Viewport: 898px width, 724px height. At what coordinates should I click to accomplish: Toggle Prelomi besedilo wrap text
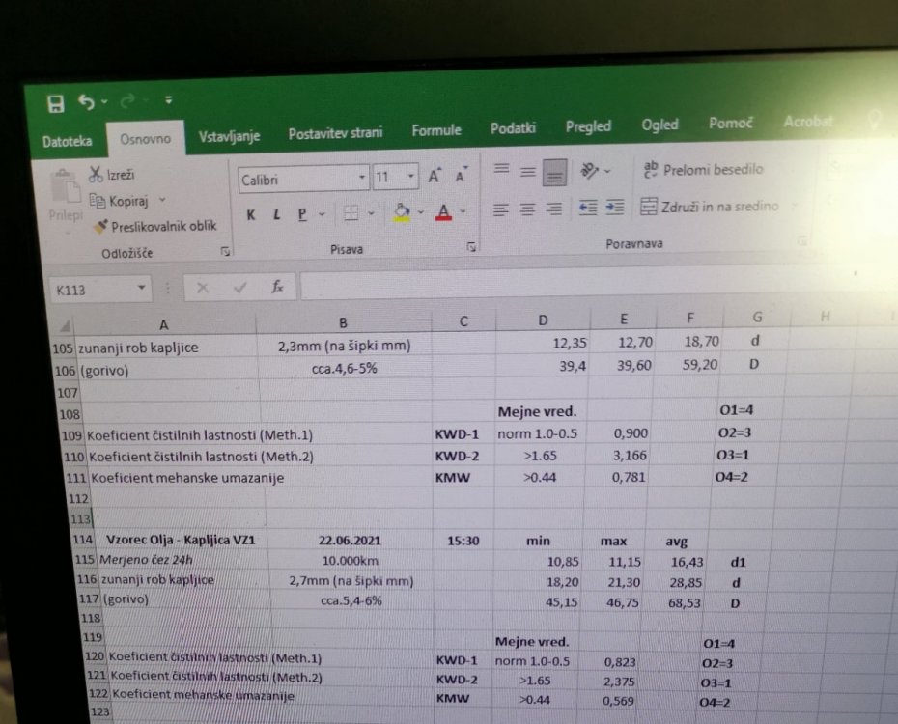(703, 170)
